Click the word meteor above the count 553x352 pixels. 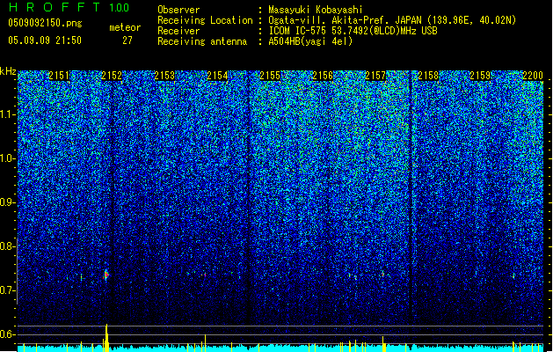[125, 27]
